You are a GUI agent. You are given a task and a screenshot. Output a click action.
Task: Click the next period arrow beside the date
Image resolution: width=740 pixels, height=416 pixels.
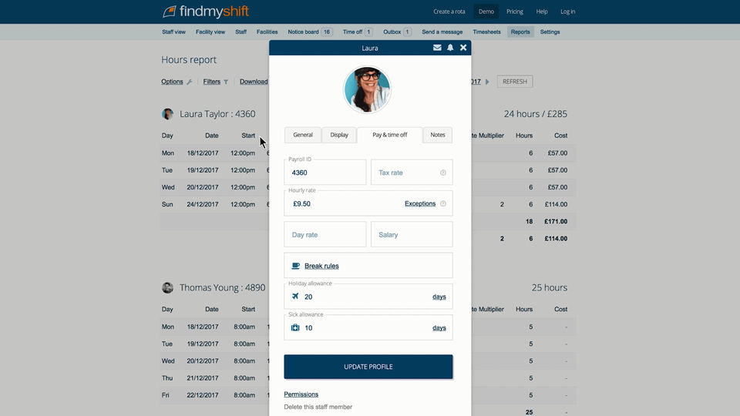pos(487,82)
